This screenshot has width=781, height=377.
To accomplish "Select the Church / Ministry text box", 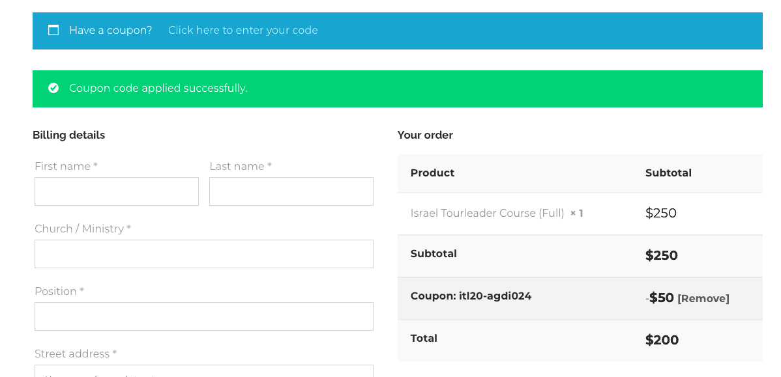I will coord(203,254).
